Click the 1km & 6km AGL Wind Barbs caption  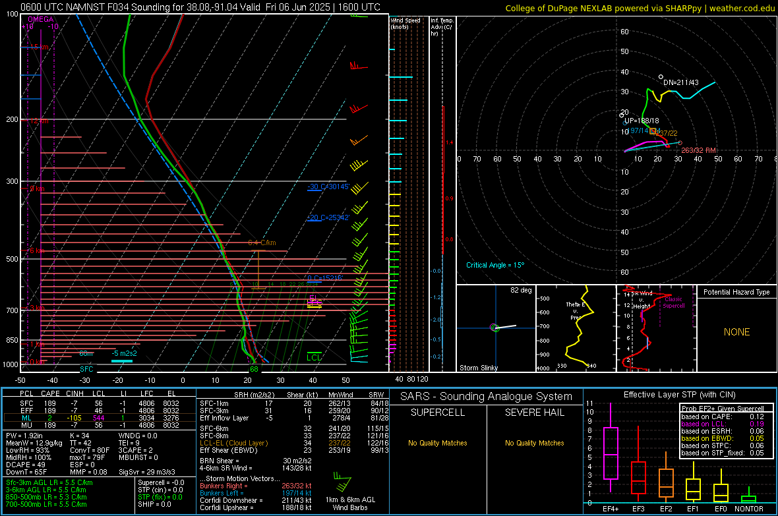click(x=350, y=503)
